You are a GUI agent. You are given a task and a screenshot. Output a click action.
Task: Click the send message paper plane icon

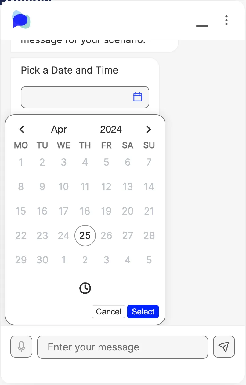[224, 346]
